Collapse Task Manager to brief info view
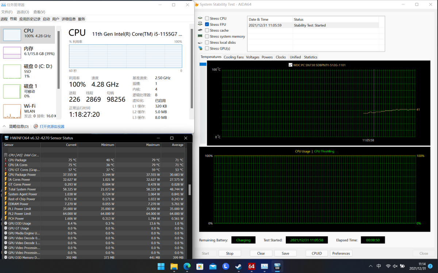The width and height of the screenshot is (438, 273). click(x=16, y=126)
